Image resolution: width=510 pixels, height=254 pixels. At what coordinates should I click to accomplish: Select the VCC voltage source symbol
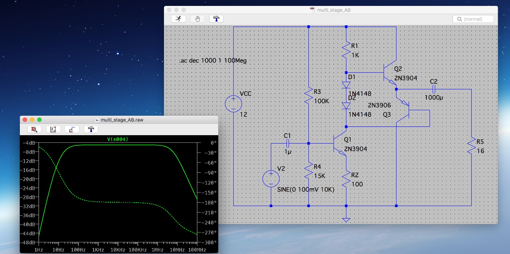[x=233, y=104]
